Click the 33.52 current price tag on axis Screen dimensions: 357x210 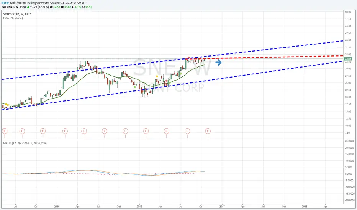pos(348,59)
